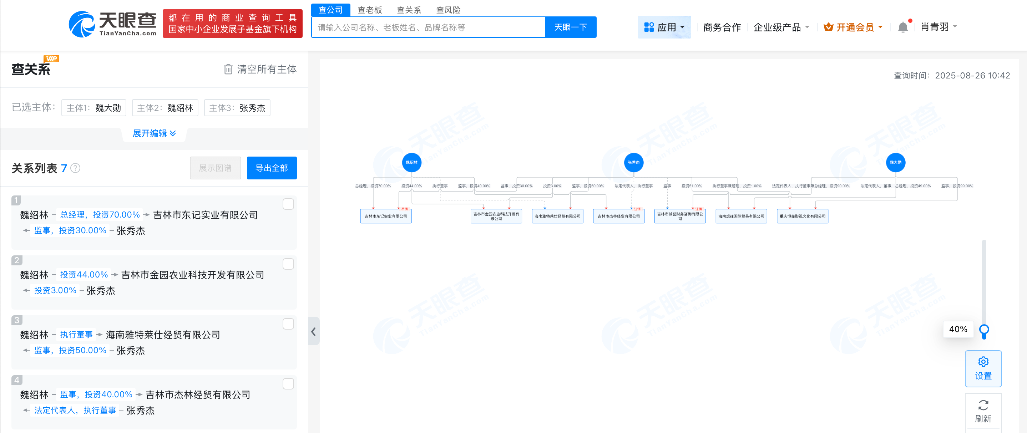Open the 设置 gear panel
Viewport: 1027px width, 433px height.
pyautogui.click(x=983, y=368)
